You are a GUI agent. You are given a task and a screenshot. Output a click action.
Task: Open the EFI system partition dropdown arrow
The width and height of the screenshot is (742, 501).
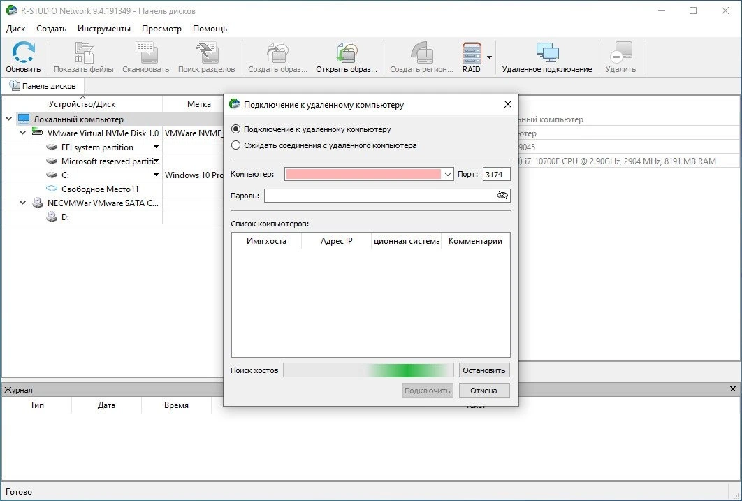[x=157, y=147]
